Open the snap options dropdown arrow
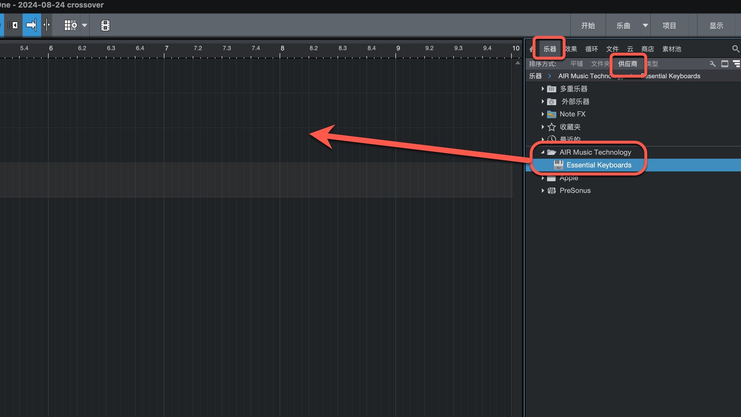 point(85,25)
